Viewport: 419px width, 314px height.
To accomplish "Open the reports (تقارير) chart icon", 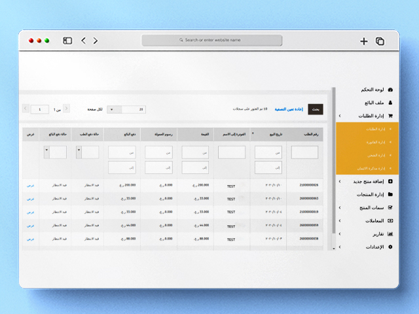I will pyautogui.click(x=390, y=234).
